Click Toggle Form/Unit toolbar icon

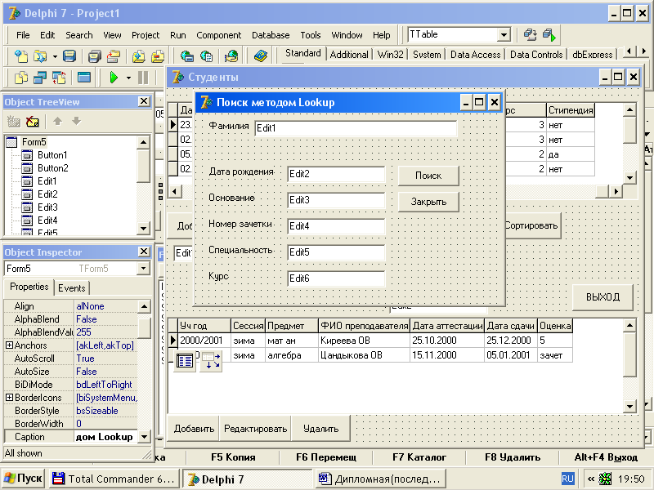coord(59,78)
